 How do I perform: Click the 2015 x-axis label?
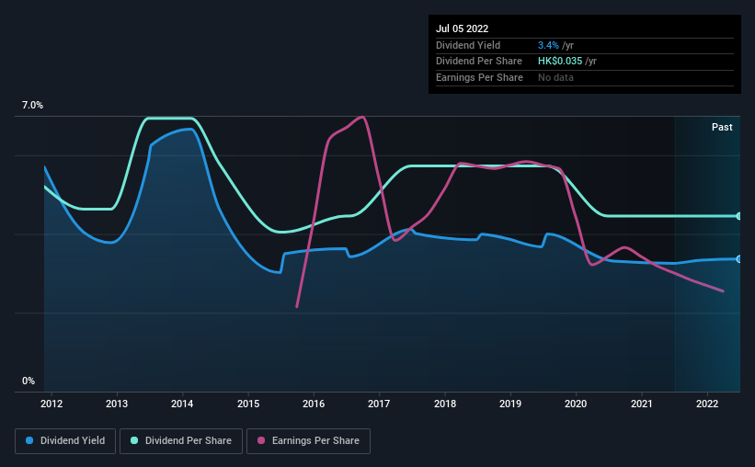coord(248,404)
